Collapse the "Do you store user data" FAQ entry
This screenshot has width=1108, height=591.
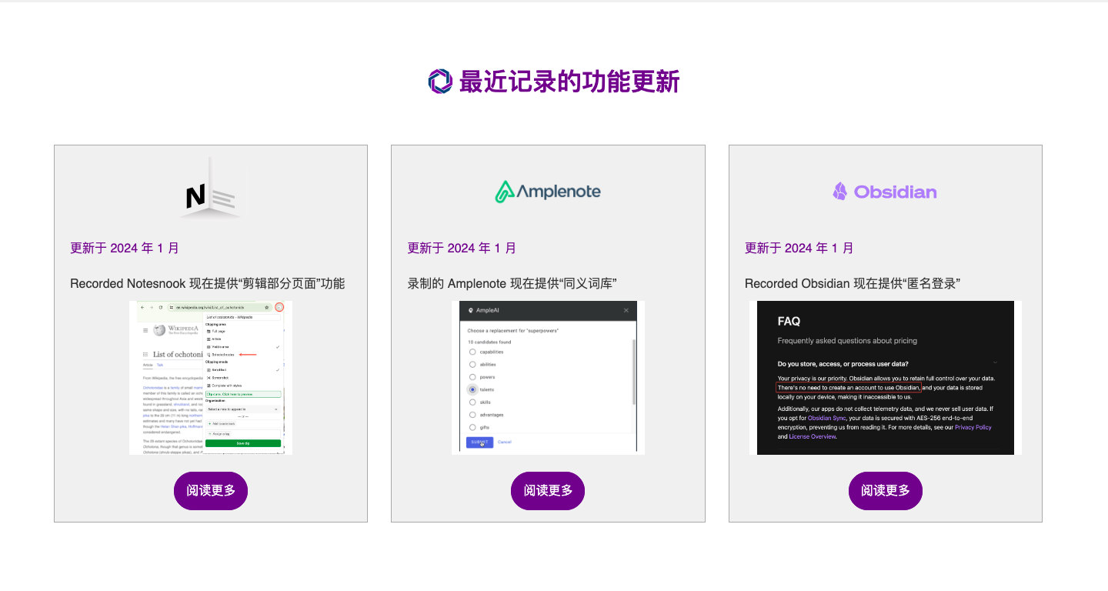(995, 361)
